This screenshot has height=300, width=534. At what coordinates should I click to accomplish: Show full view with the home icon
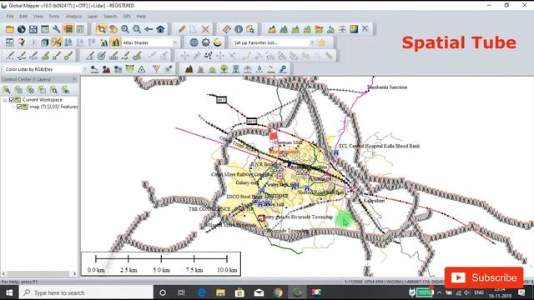click(160, 29)
